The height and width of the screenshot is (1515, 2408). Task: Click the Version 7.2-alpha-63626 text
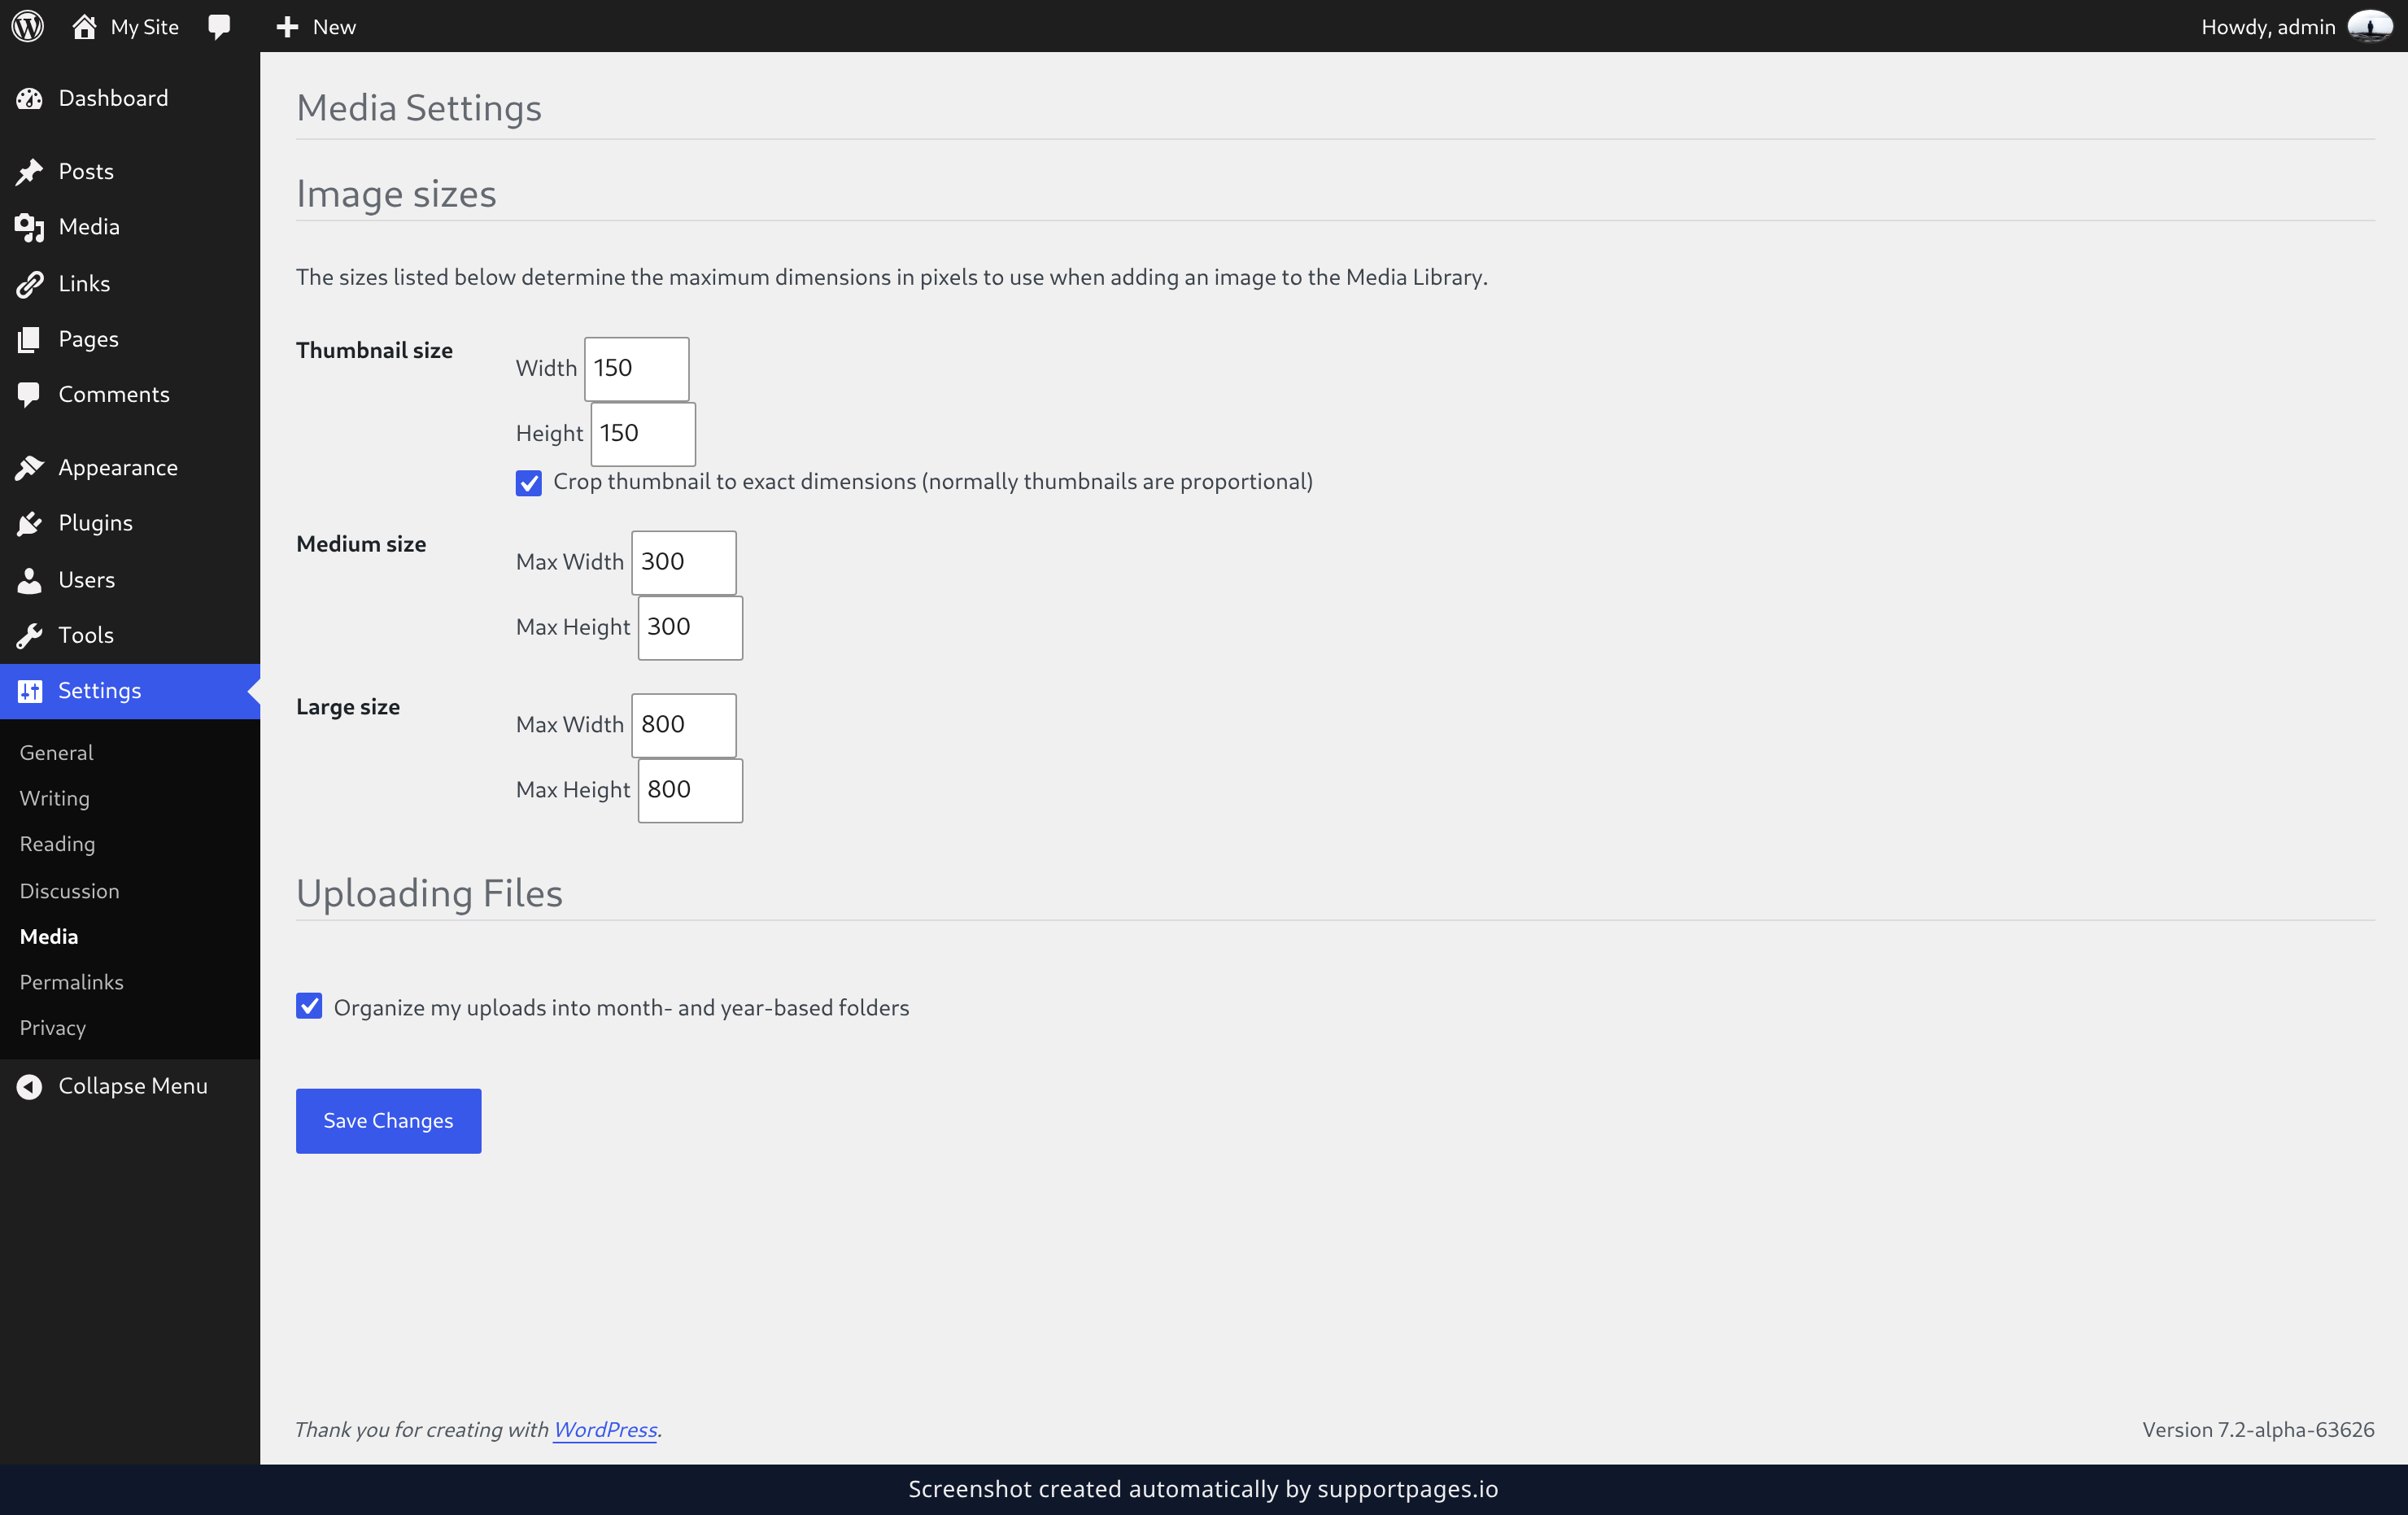2257,1429
